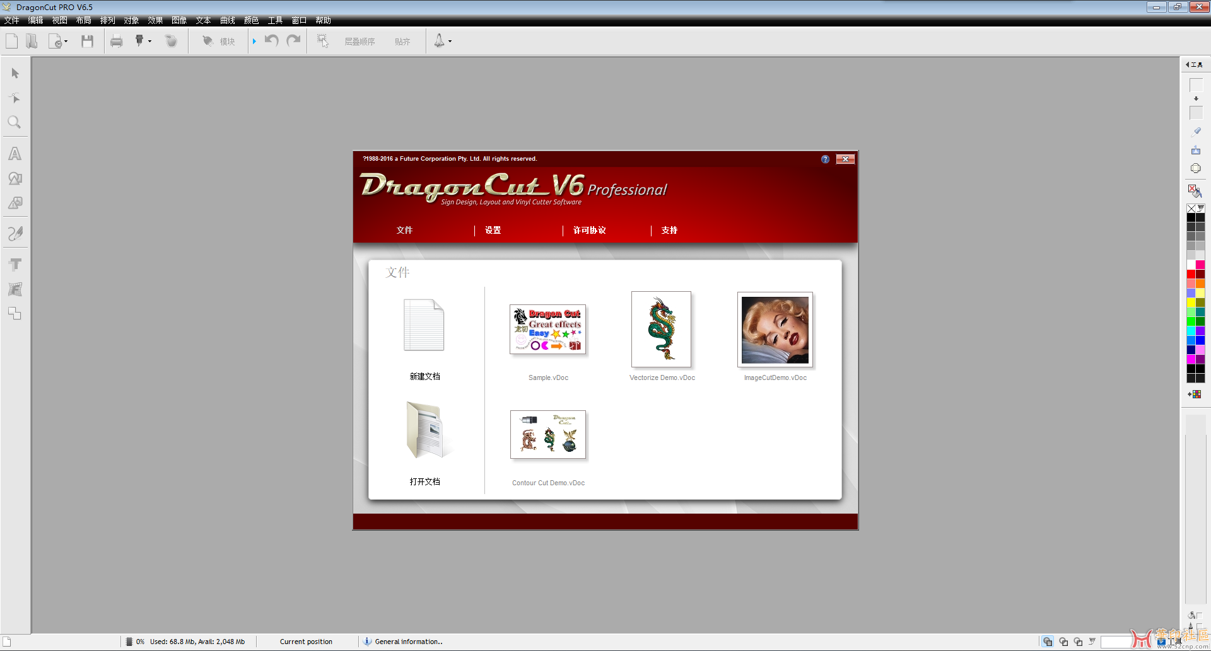
Task: Print using the printer toolbar icon
Action: pos(117,42)
